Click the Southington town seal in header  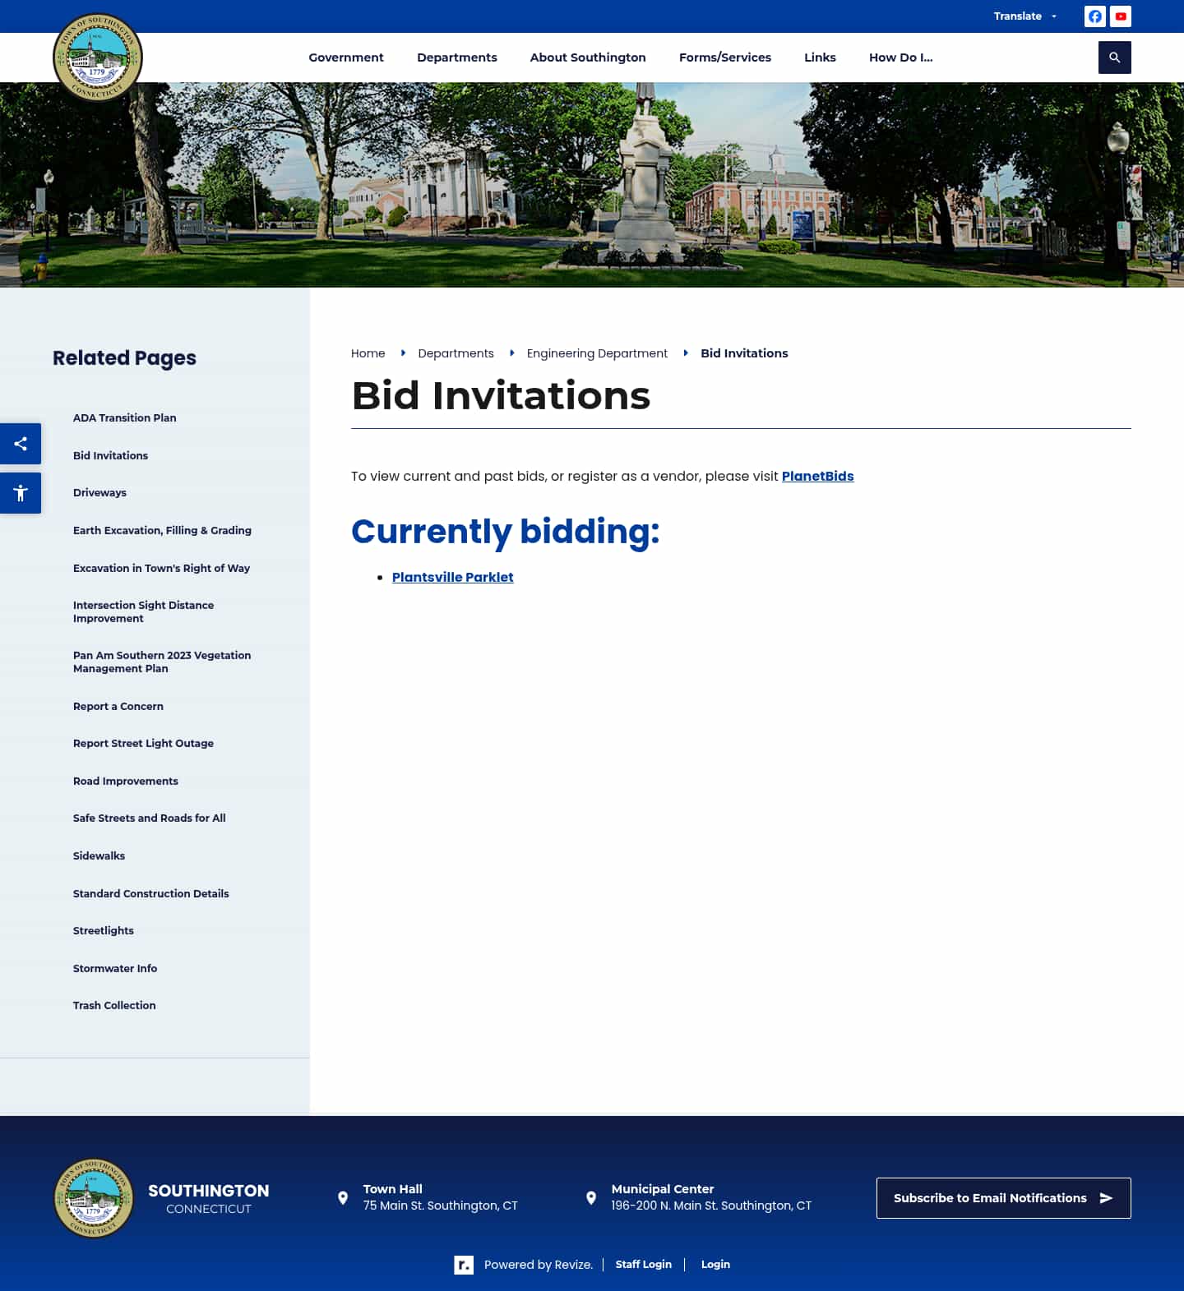click(x=98, y=58)
